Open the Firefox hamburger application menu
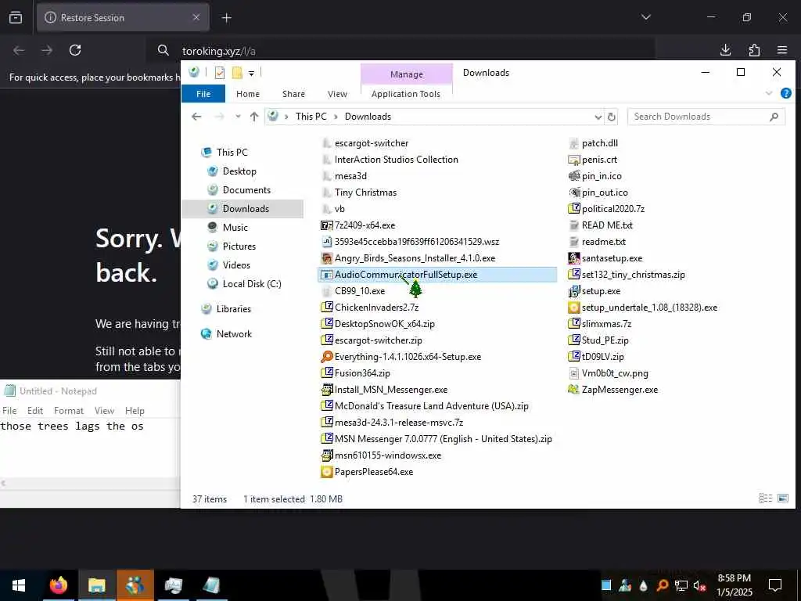801x601 pixels. [x=782, y=49]
